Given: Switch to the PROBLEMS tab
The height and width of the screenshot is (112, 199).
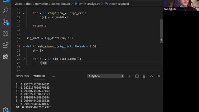Looking at the screenshot, I should (x=22, y=76).
